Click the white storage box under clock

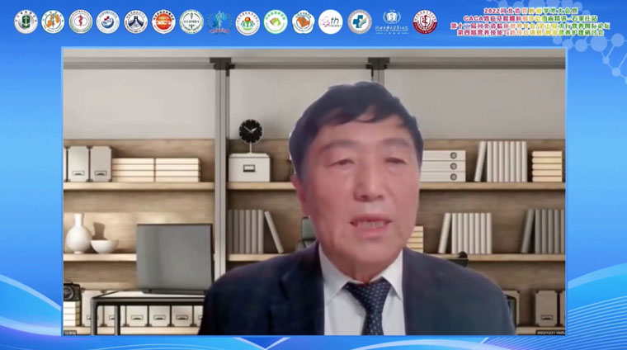click(249, 168)
